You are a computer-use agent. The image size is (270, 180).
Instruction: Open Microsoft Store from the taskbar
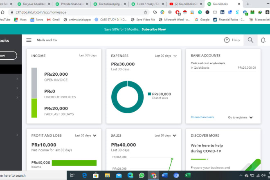(x=96, y=175)
